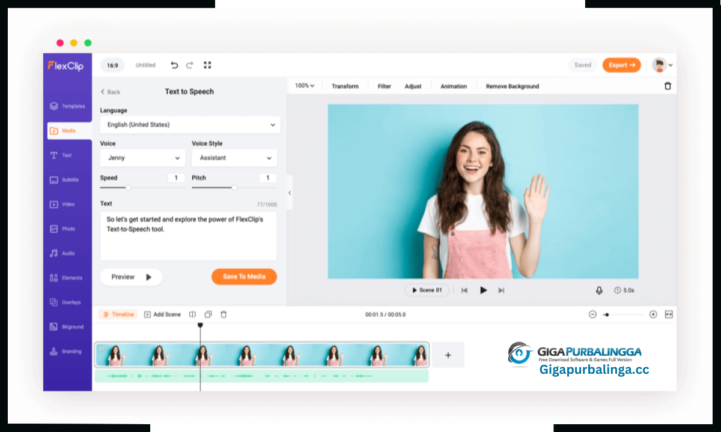Click the timeline trash icon
The width and height of the screenshot is (721, 432).
[x=224, y=314]
